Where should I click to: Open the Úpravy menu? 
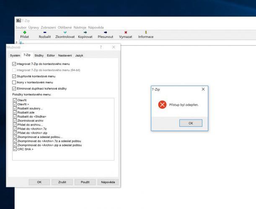tap(34, 28)
